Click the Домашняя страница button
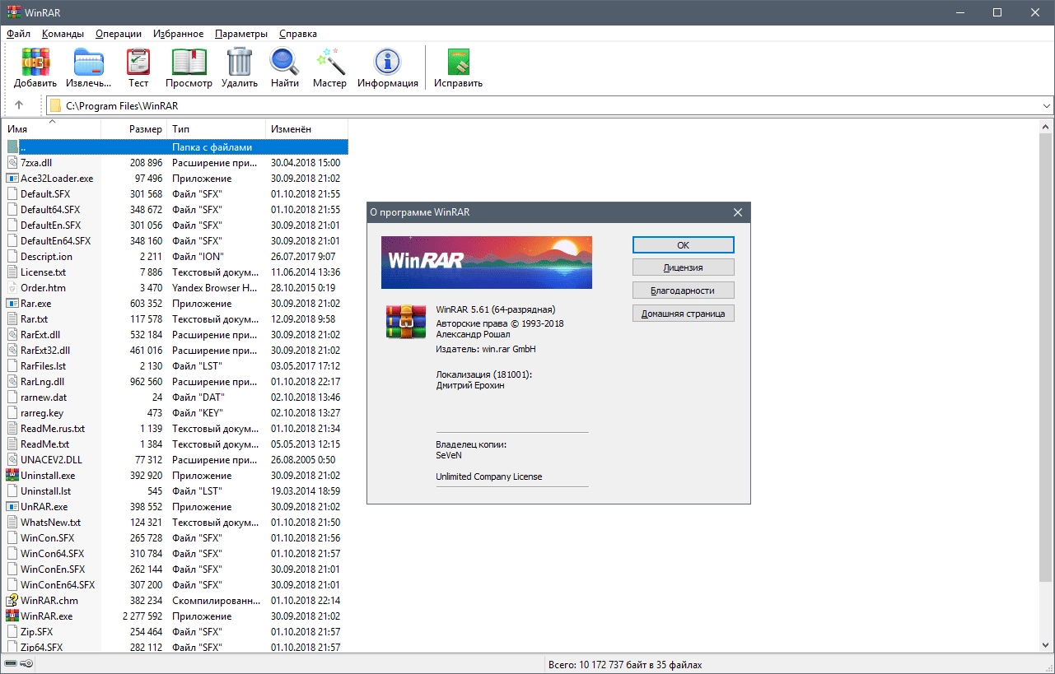The width and height of the screenshot is (1055, 674). pos(683,314)
